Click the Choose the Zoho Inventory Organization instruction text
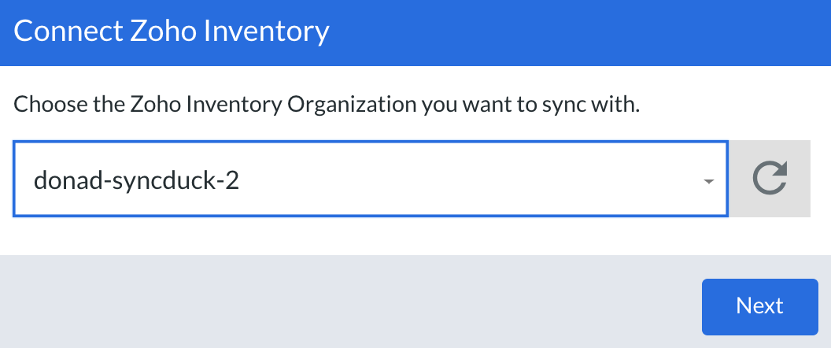 pyautogui.click(x=327, y=105)
